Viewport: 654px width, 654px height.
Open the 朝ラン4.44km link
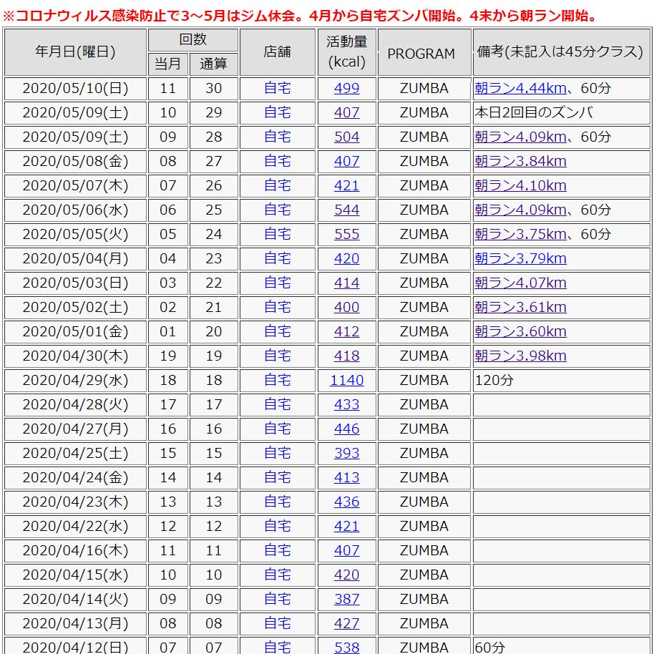click(x=520, y=89)
